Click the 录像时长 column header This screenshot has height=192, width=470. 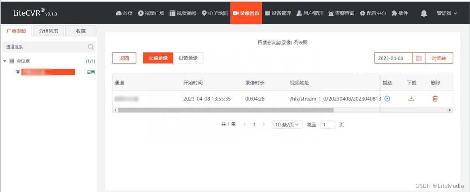(255, 83)
